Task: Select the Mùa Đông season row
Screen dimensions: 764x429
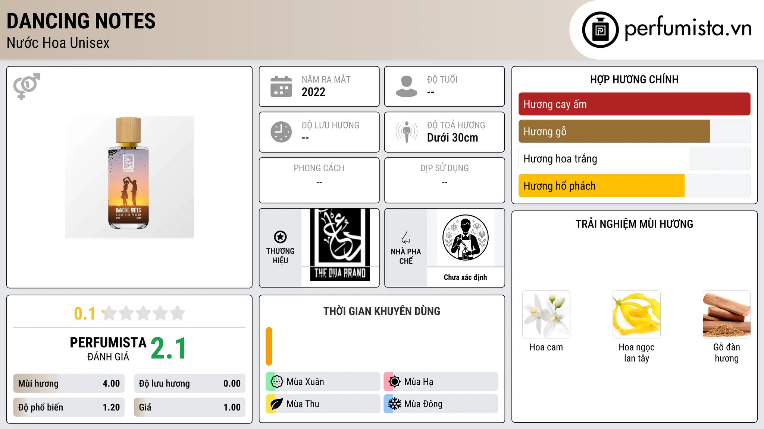Action: (441, 404)
